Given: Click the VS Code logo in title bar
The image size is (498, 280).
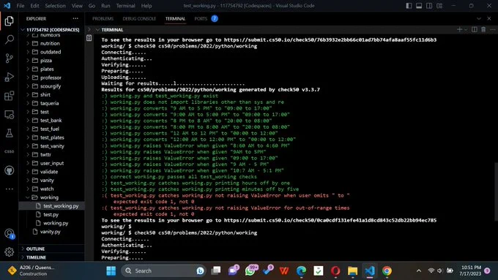Looking at the screenshot, I should click(7, 6).
